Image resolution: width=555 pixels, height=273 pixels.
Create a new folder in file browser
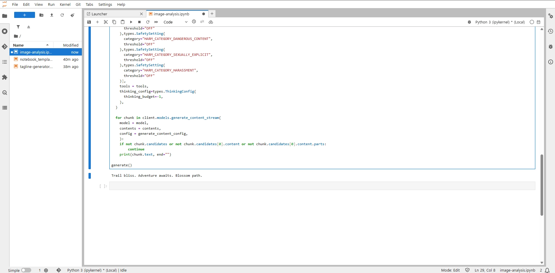pyautogui.click(x=41, y=15)
